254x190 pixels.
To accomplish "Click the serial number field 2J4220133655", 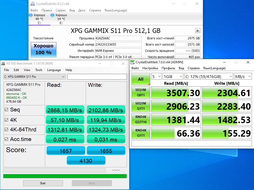I will (118, 45).
